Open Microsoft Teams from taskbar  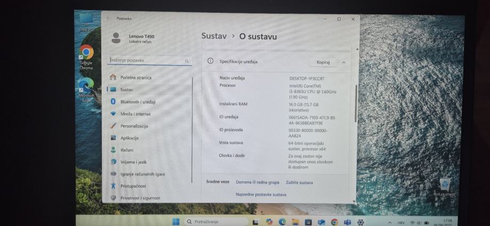[x=348, y=222]
